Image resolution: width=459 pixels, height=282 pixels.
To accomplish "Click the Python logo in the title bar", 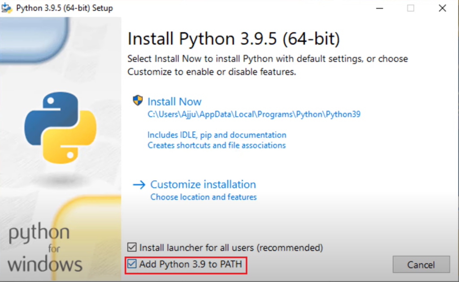I will point(6,7).
